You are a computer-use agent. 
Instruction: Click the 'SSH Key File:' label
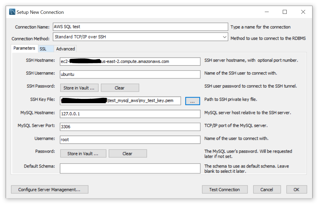(42, 99)
